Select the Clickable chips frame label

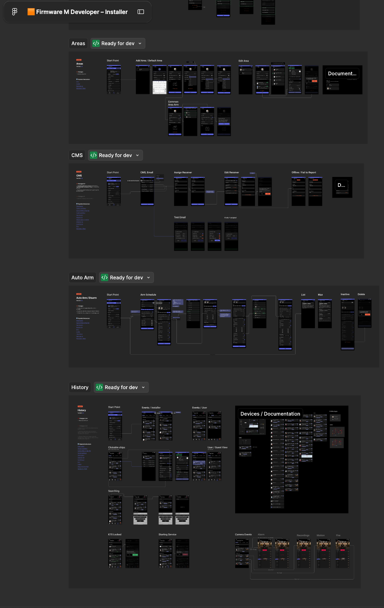pos(116,447)
